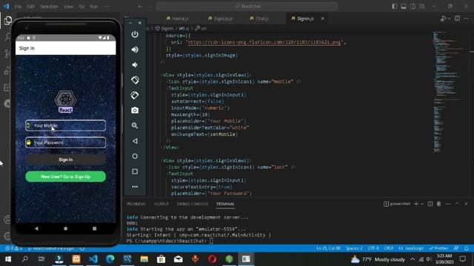Tap the emulator toolbar Home circle
This screenshot has height=266, width=474.
coord(135,156)
